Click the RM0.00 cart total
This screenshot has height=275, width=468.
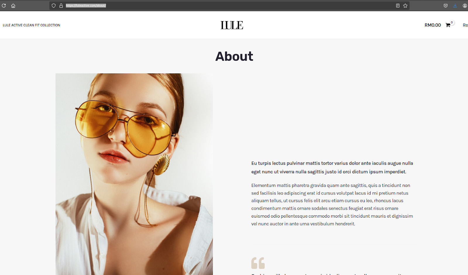coord(433,25)
